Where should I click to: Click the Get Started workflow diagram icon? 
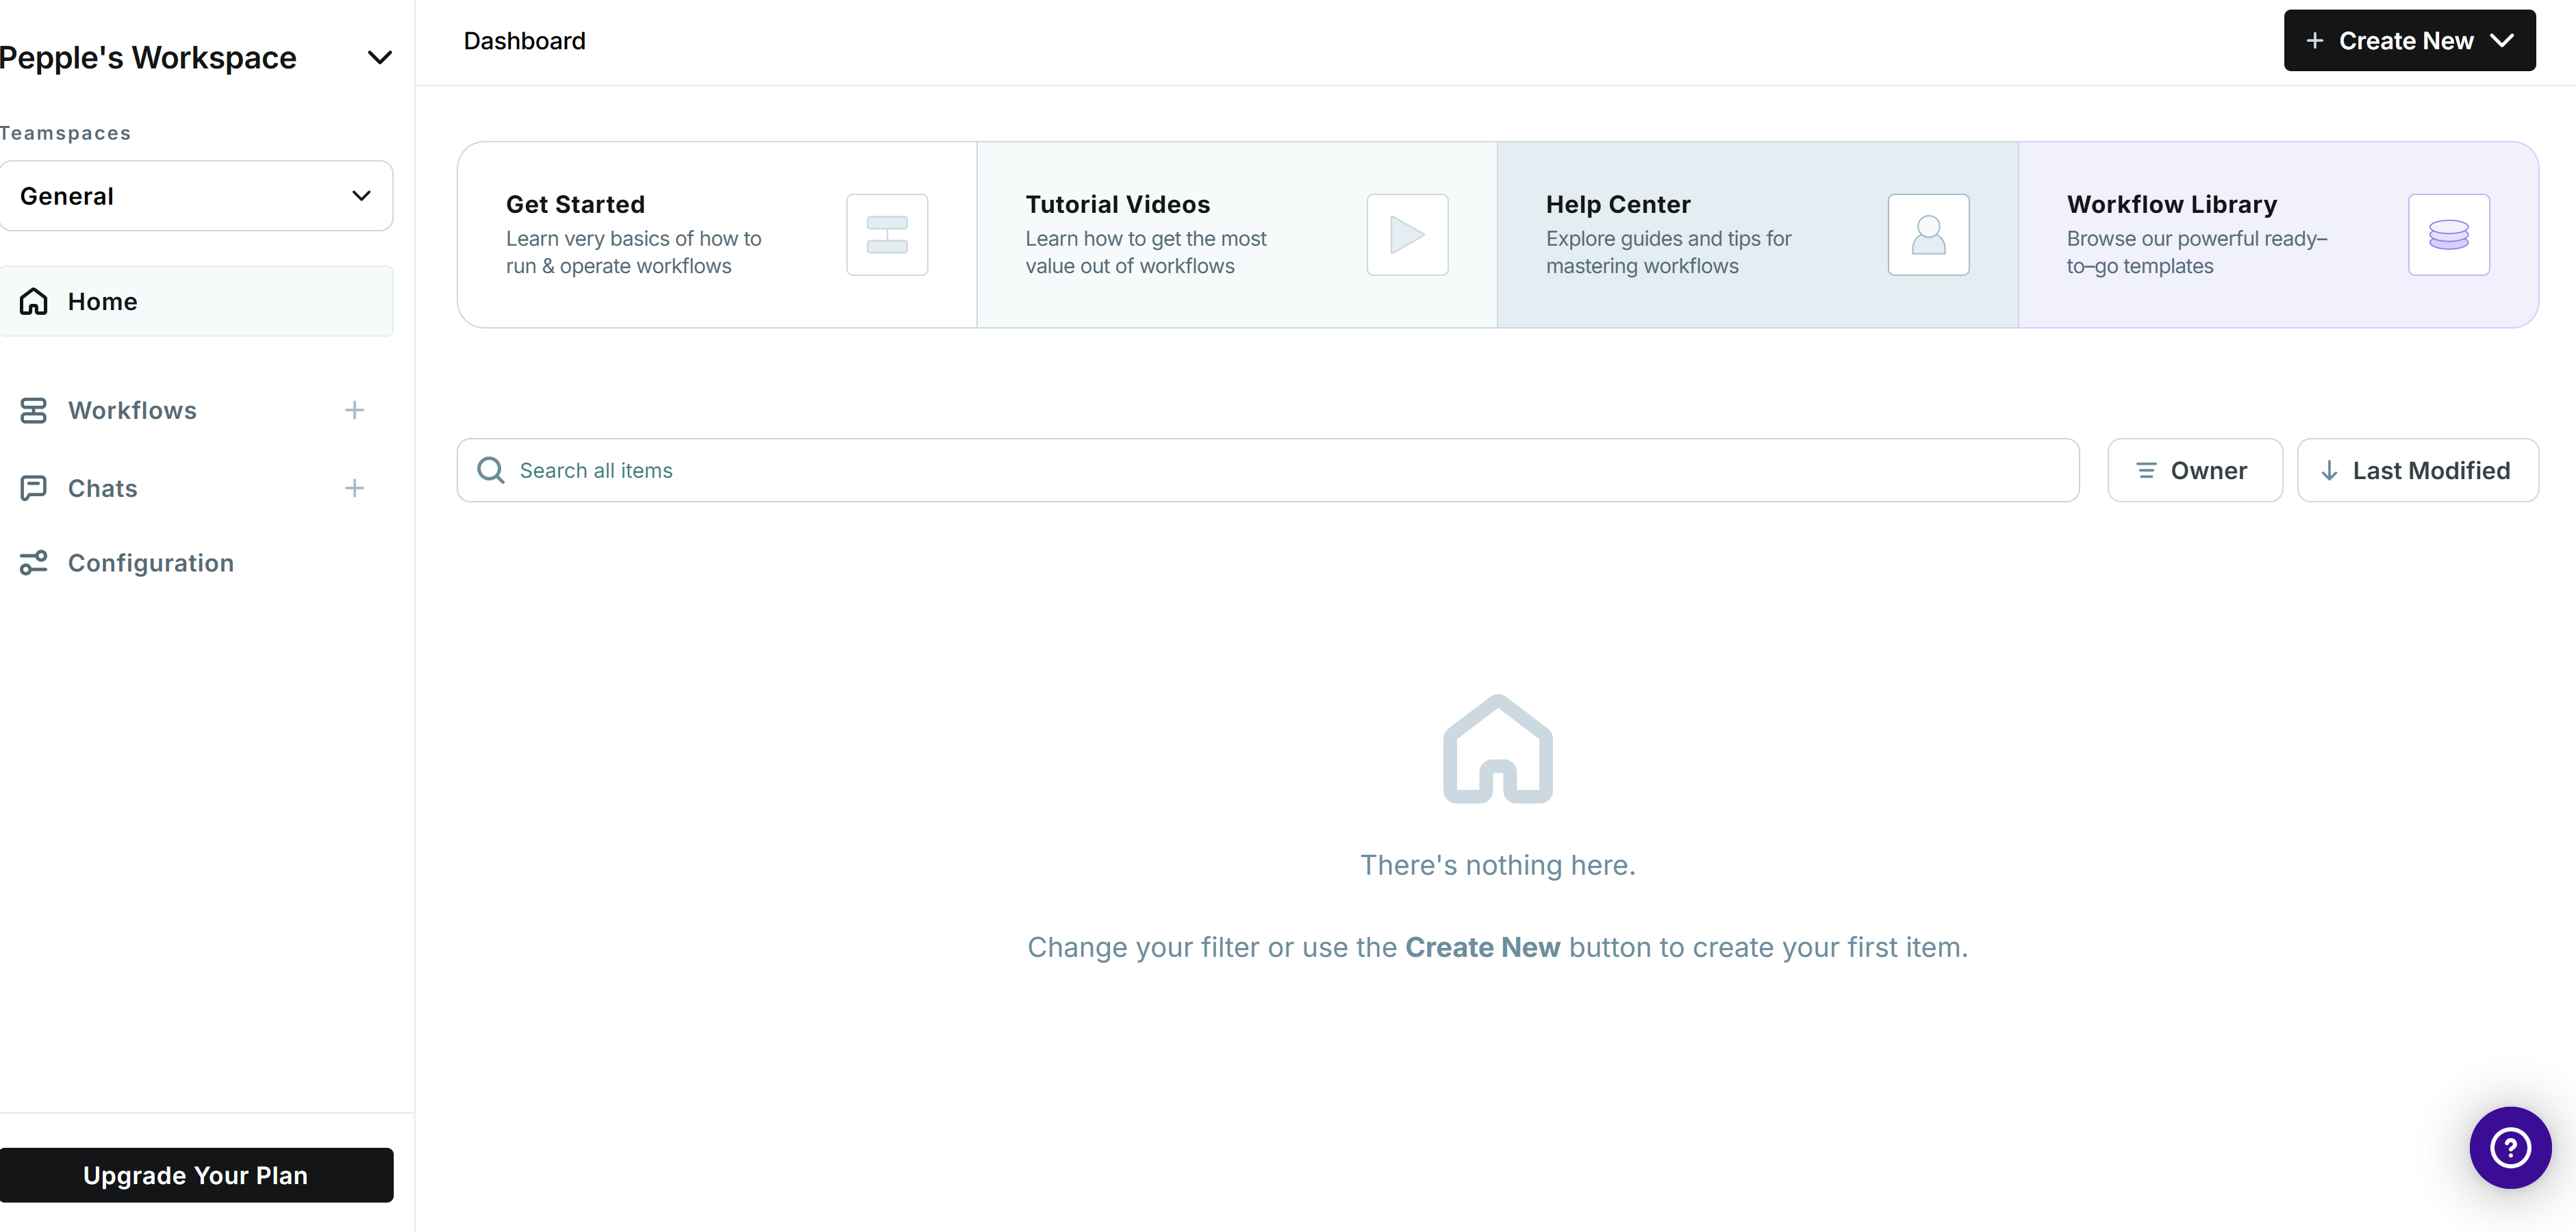(x=886, y=235)
